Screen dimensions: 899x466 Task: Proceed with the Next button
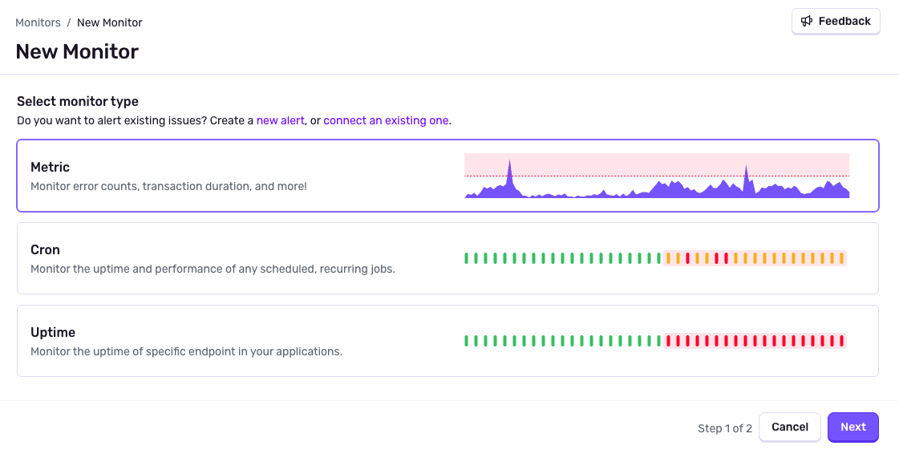click(x=852, y=427)
